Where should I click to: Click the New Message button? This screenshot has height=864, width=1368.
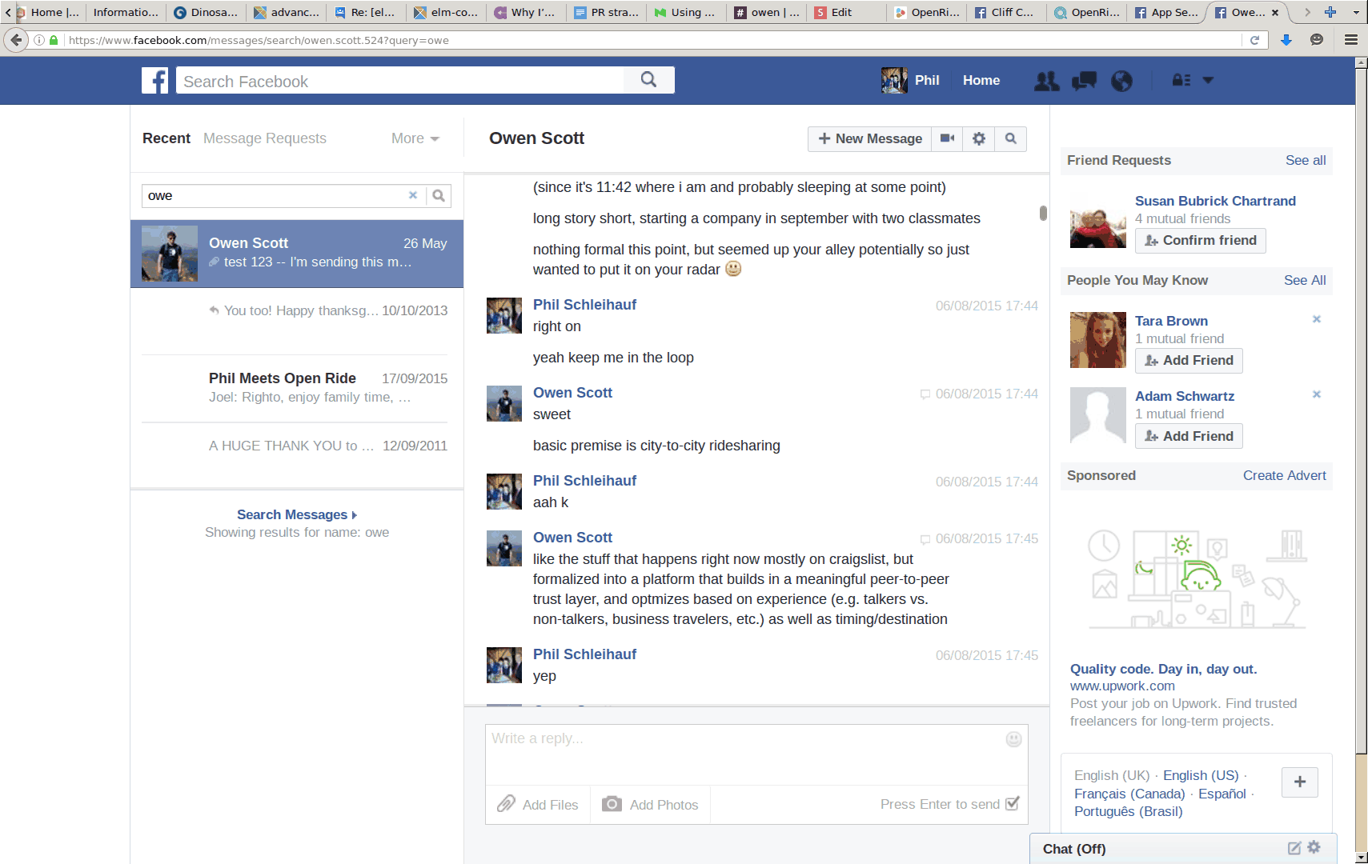click(869, 138)
